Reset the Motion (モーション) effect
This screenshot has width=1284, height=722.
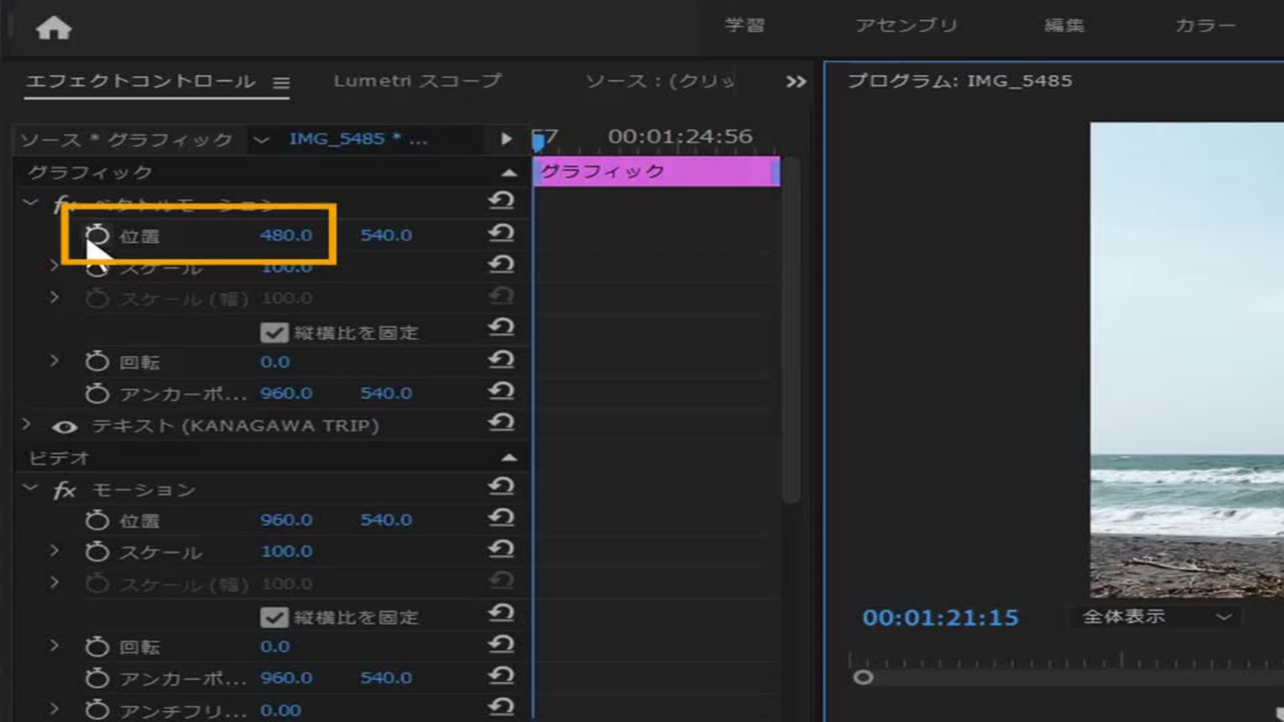pyautogui.click(x=501, y=487)
